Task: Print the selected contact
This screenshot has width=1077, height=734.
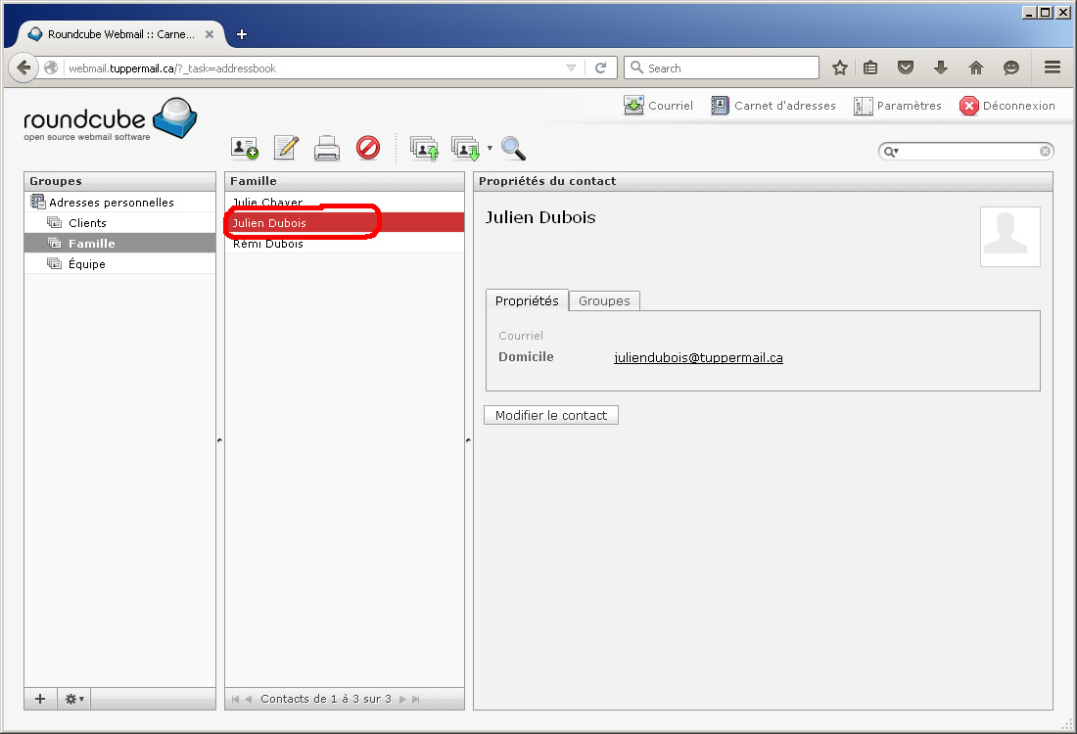Action: pyautogui.click(x=326, y=148)
